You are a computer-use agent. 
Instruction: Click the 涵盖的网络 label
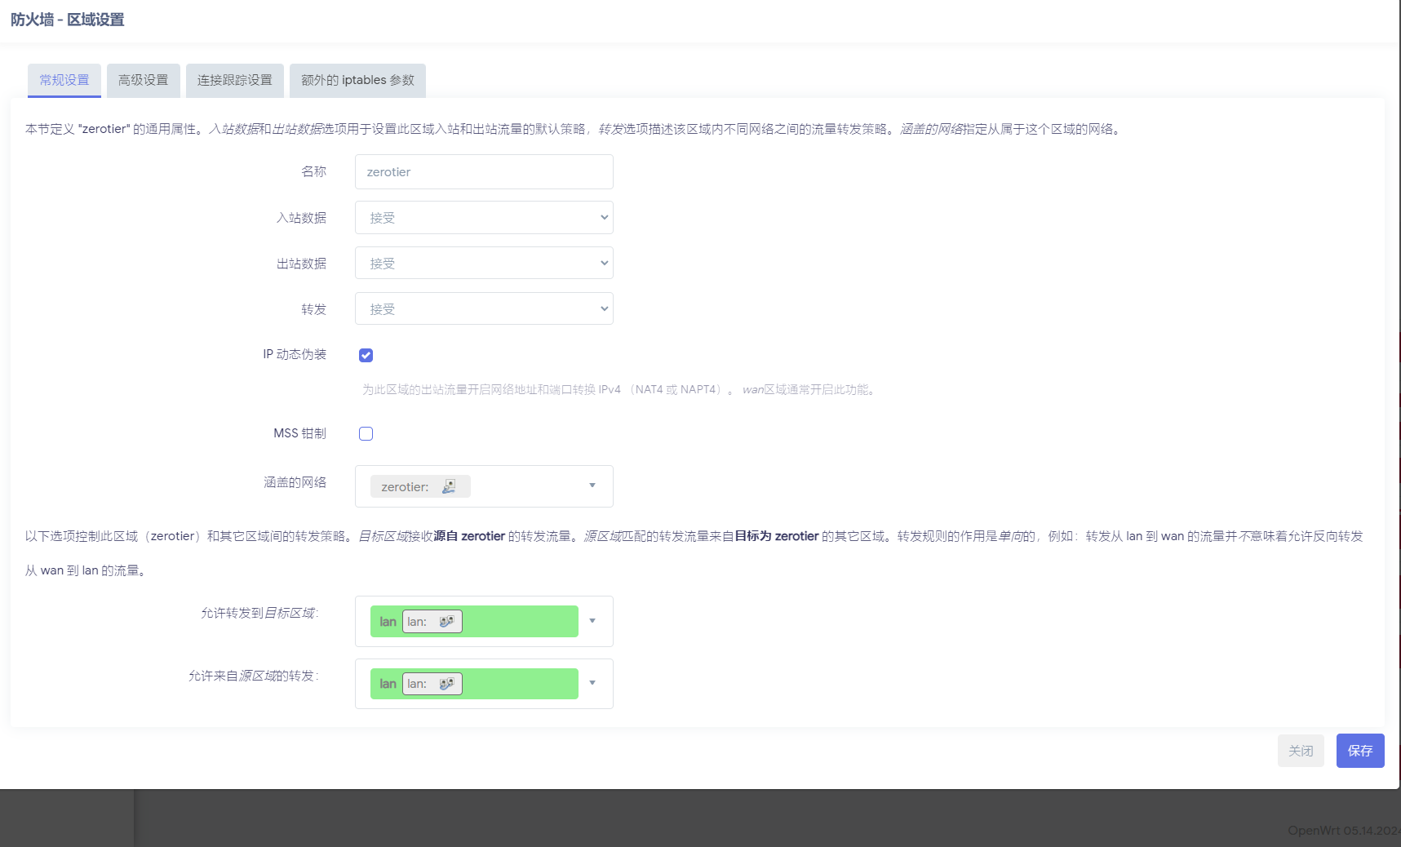point(295,482)
